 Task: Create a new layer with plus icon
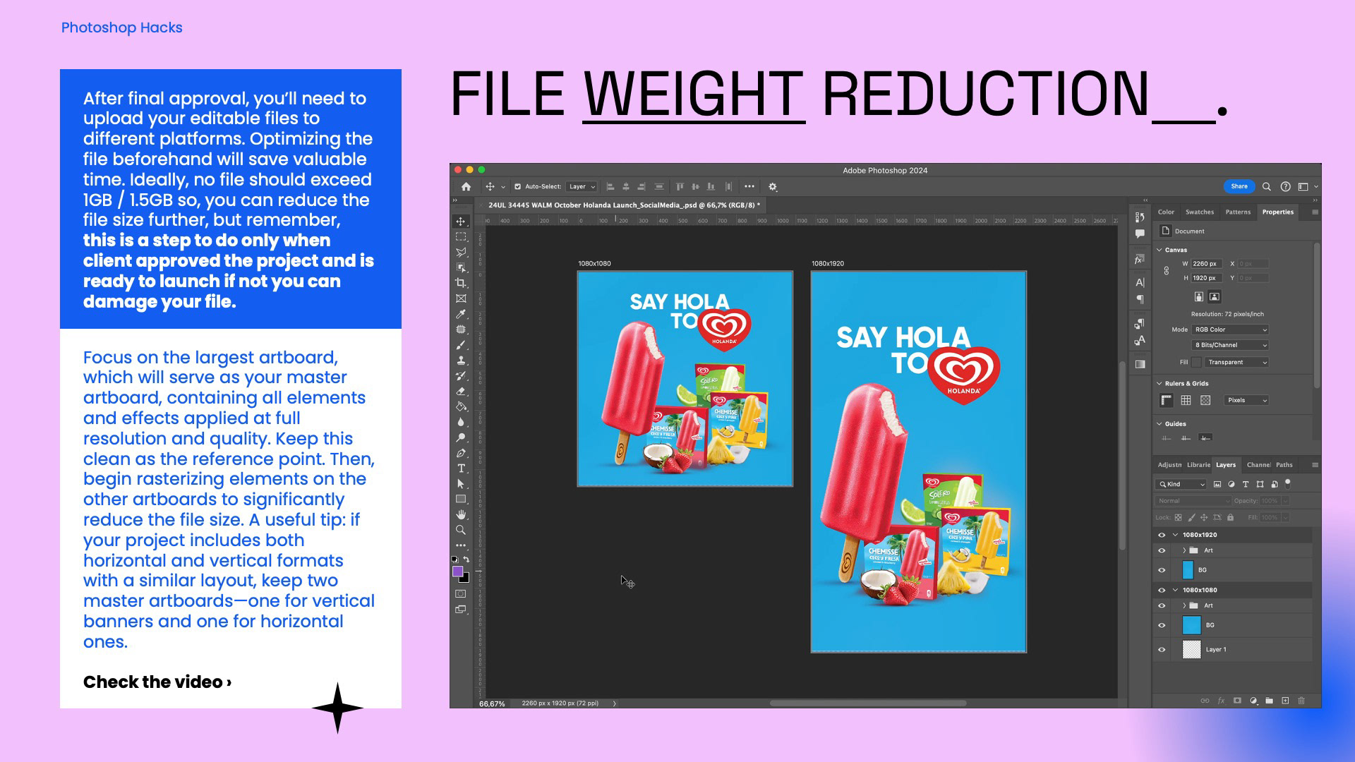[x=1285, y=701]
